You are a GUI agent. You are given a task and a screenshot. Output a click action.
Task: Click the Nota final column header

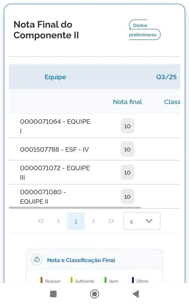[x=127, y=102]
